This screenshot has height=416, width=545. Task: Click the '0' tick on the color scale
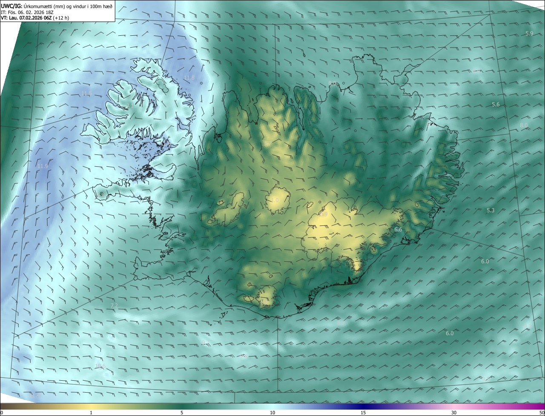click(x=2, y=413)
